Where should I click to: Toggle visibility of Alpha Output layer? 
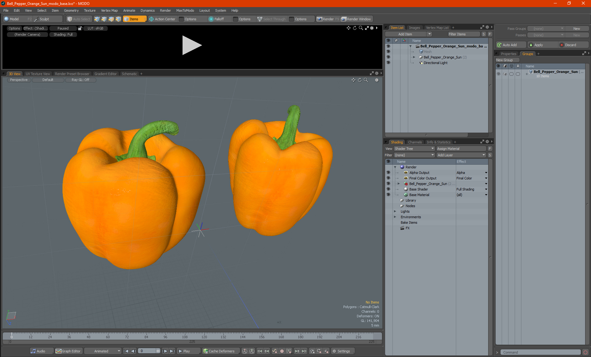click(388, 173)
